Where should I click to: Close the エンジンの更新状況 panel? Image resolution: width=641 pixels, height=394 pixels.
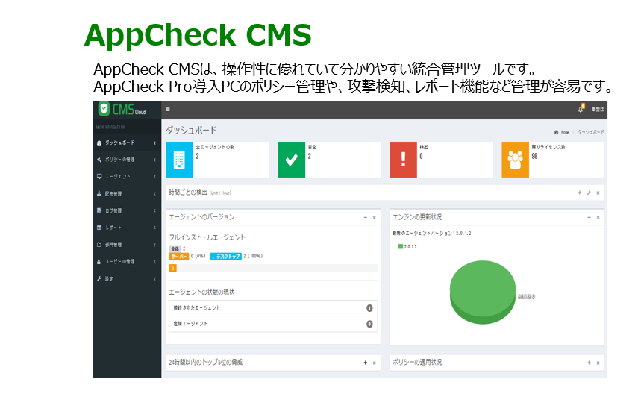[598, 218]
